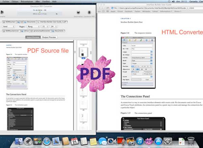Image resolution: width=203 pixels, height=148 pixels.
Task: Open Launchpad rocket icon in Dock
Action: tap(28, 141)
